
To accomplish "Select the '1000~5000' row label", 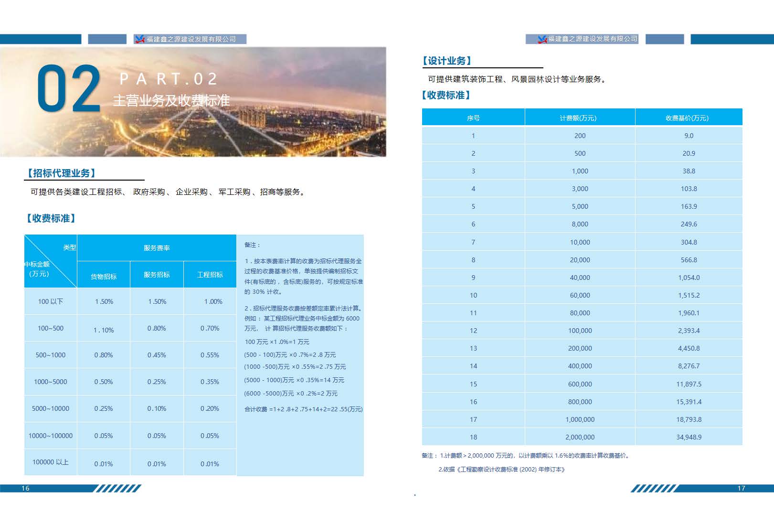I will 51,382.
